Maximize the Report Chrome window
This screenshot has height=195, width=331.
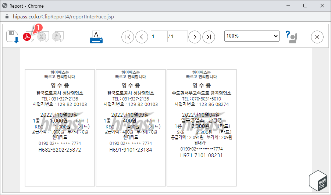(305, 6)
